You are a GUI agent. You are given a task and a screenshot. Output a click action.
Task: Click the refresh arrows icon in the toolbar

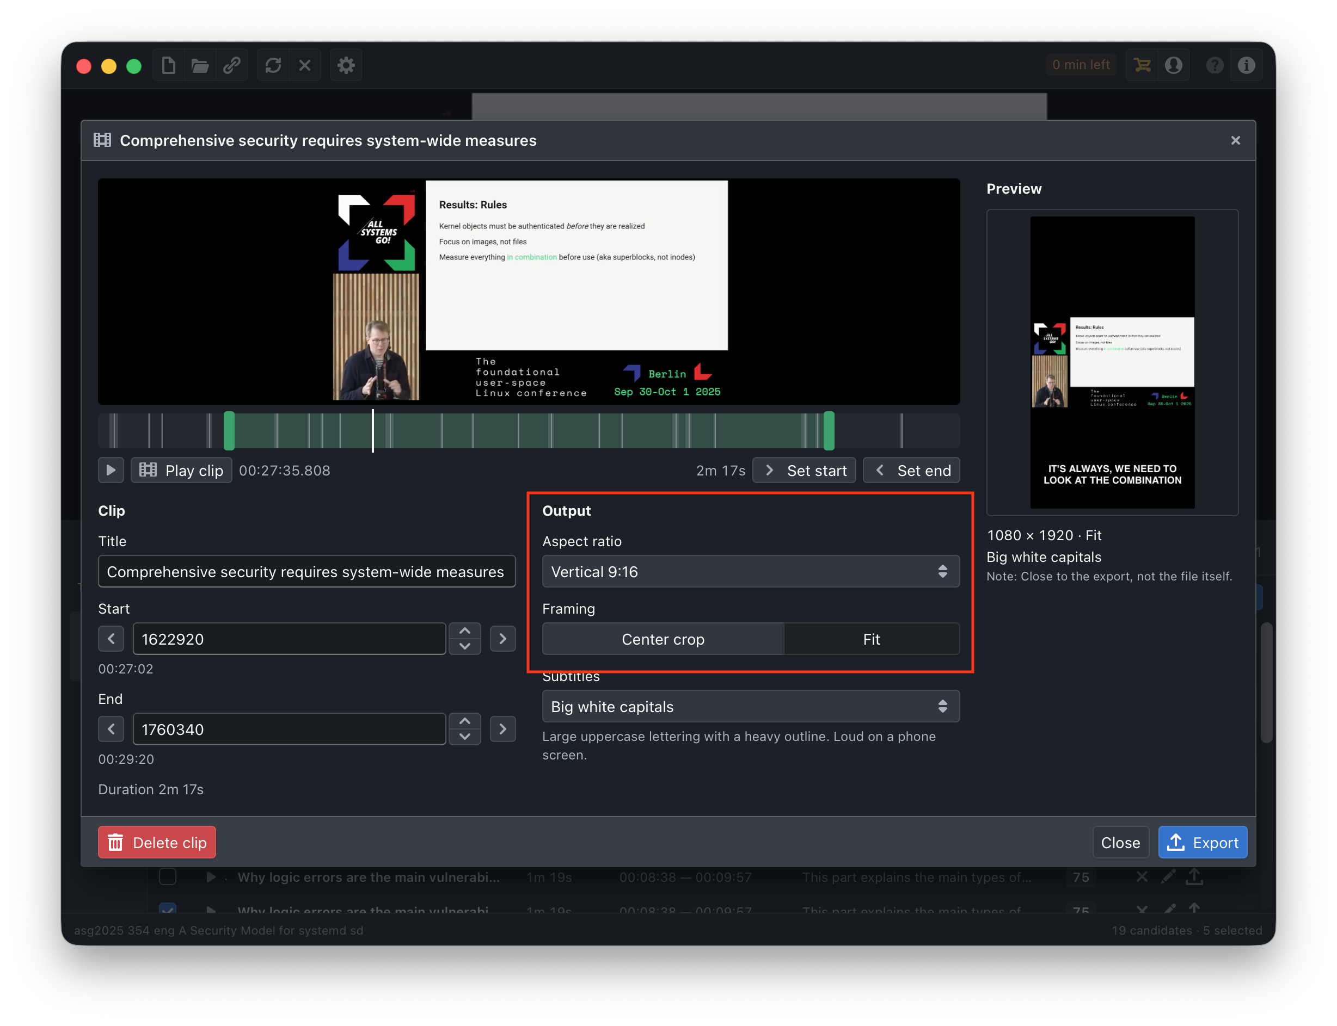point(273,65)
